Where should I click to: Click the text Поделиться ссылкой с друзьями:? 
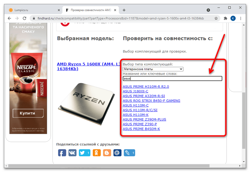tap(88, 144)
